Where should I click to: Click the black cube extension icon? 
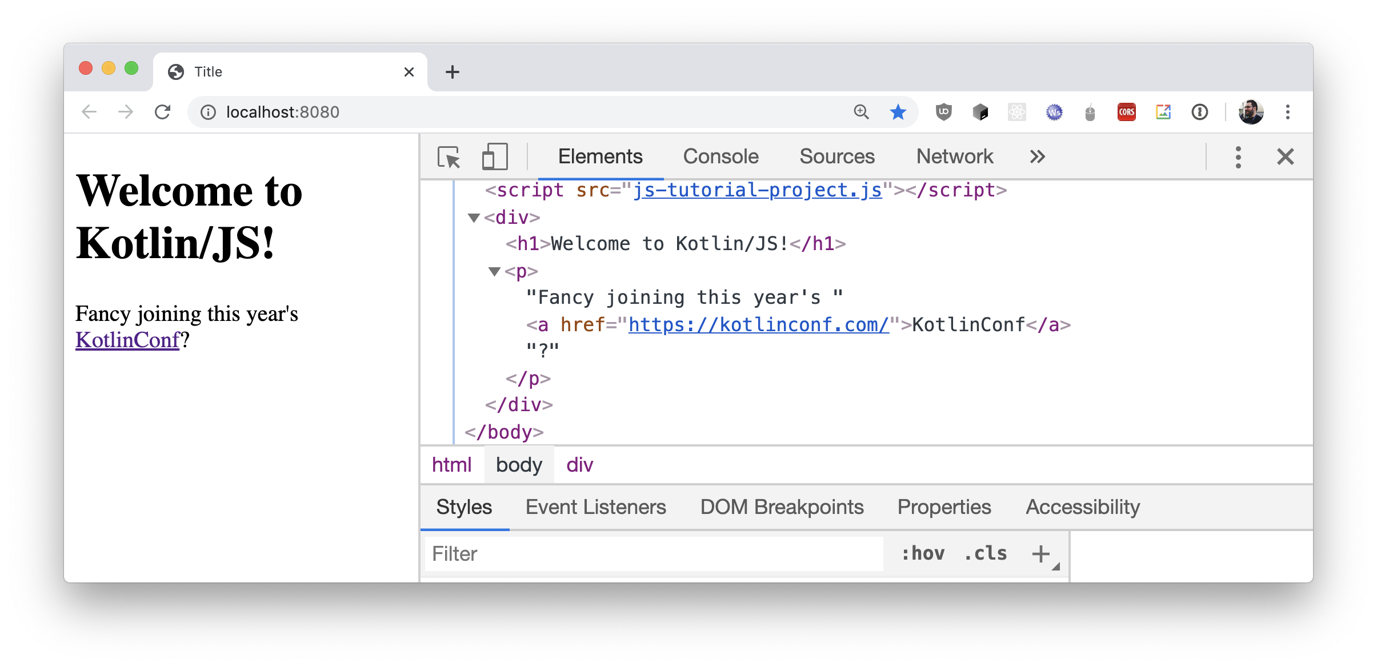pyautogui.click(x=980, y=112)
